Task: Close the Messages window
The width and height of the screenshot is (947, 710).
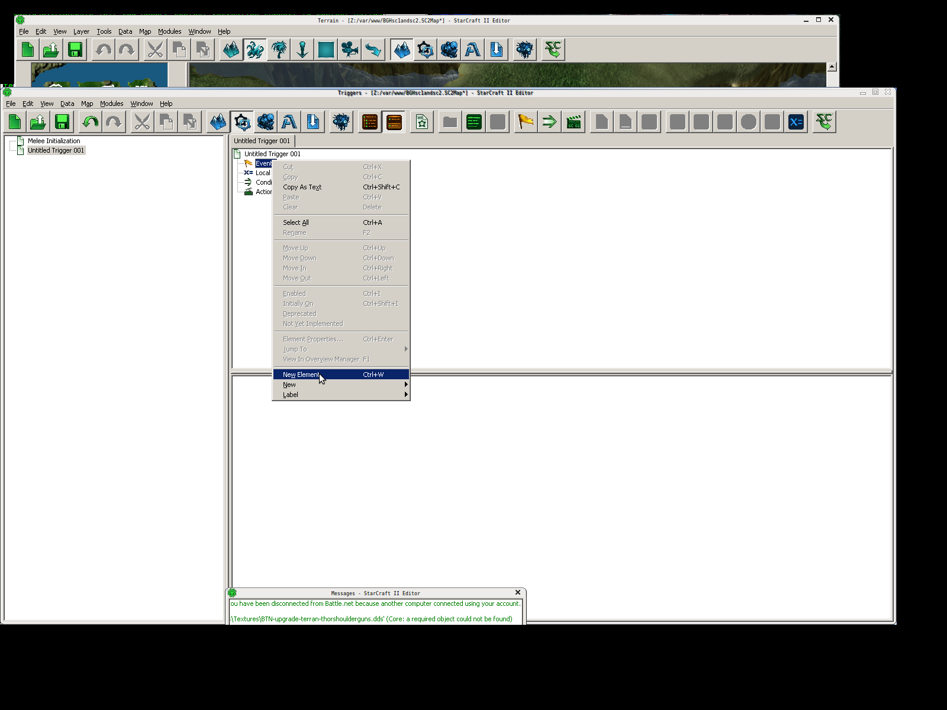Action: (x=518, y=592)
